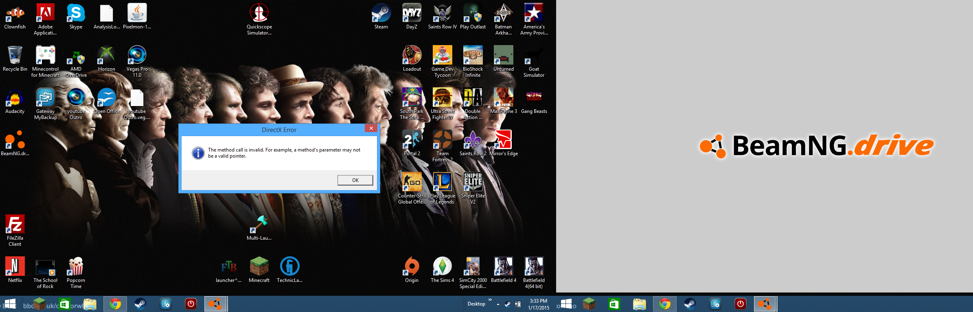Select SimCity 2000 Special Edition icon
This screenshot has width=973, height=312.
tap(473, 273)
